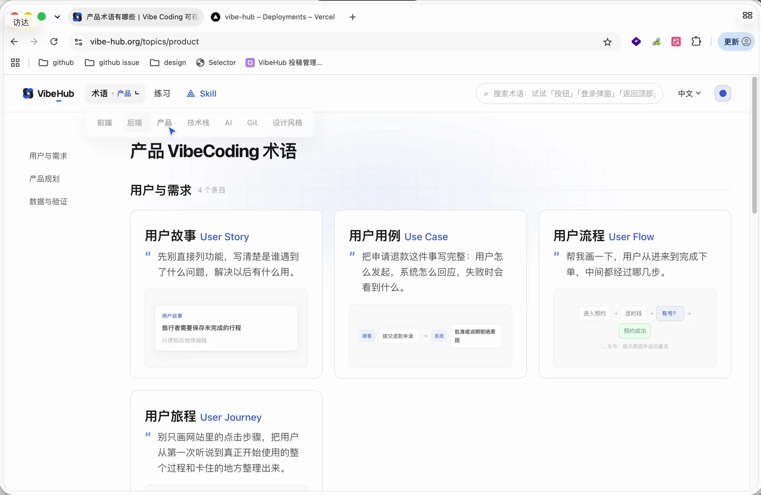This screenshot has width=761, height=495.
Task: Focus the 搜索术语 search field
Action: click(x=569, y=94)
